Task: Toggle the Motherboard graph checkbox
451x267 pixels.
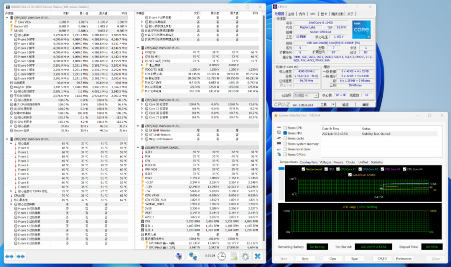Action: click(x=303, y=169)
